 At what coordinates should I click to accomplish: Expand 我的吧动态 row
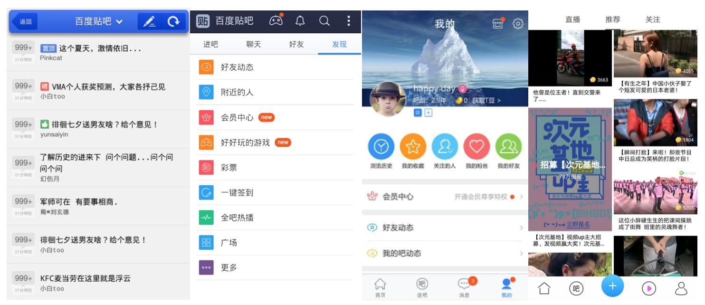coord(445,253)
